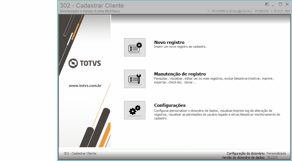Click the subtitle 'Distribuição e Varejo (Linha WinThor)'
This screenshot has width=292, height=161.
[x=90, y=11]
